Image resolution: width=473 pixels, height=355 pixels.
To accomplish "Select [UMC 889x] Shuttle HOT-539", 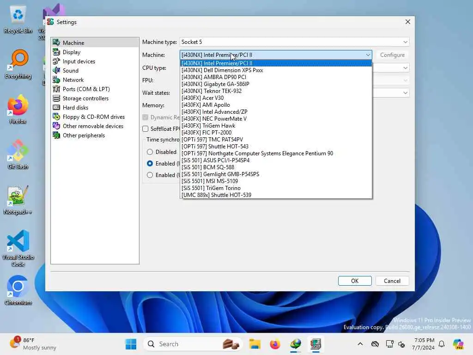I will (276, 195).
